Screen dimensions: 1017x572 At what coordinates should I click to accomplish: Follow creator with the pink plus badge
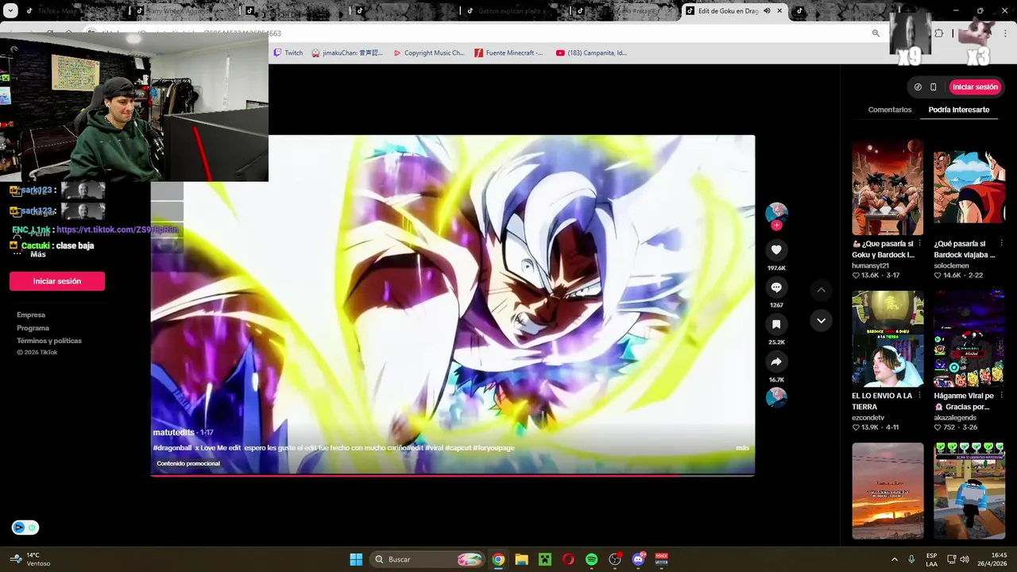pos(776,226)
